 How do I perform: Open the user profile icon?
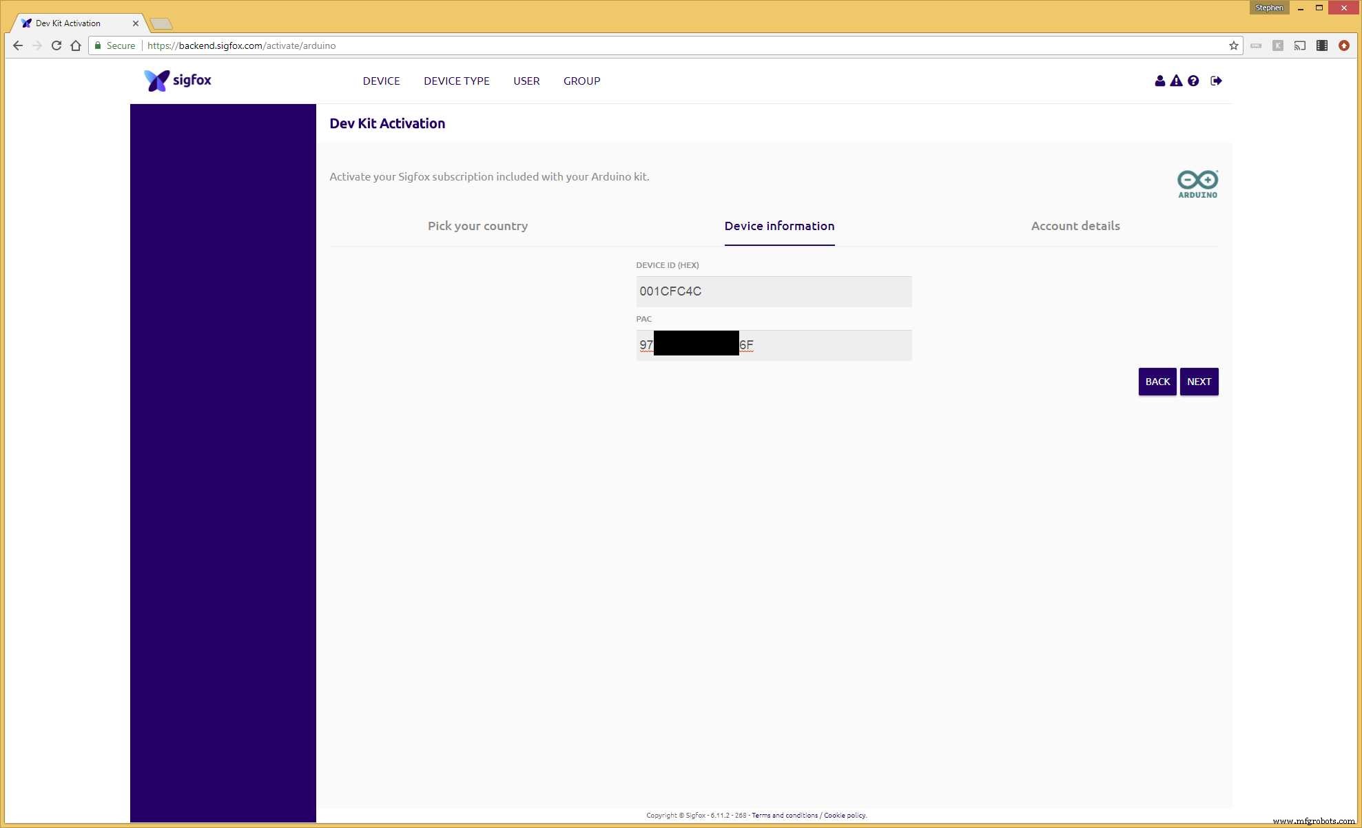pyautogui.click(x=1159, y=81)
